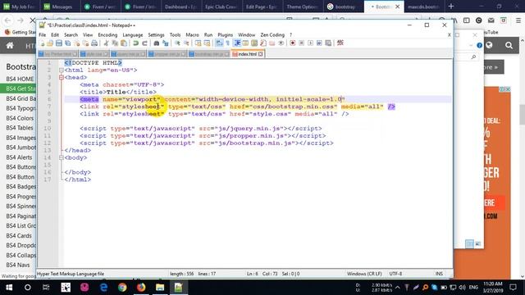Toggle the indent guide toolbar button
Screen dimensions: 525x295
pyautogui.click(x=237, y=43)
